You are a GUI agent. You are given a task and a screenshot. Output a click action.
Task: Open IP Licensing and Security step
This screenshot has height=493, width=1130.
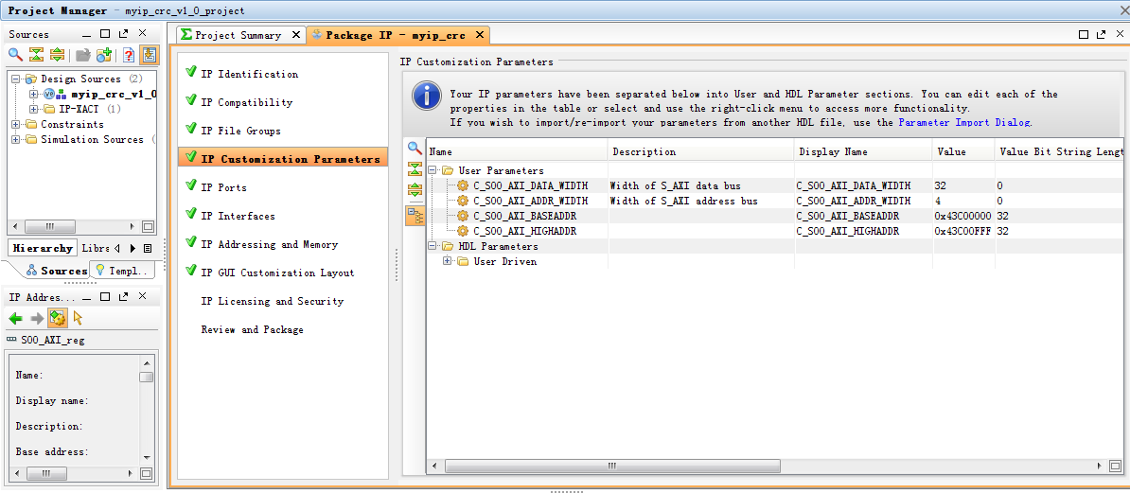pyautogui.click(x=273, y=301)
